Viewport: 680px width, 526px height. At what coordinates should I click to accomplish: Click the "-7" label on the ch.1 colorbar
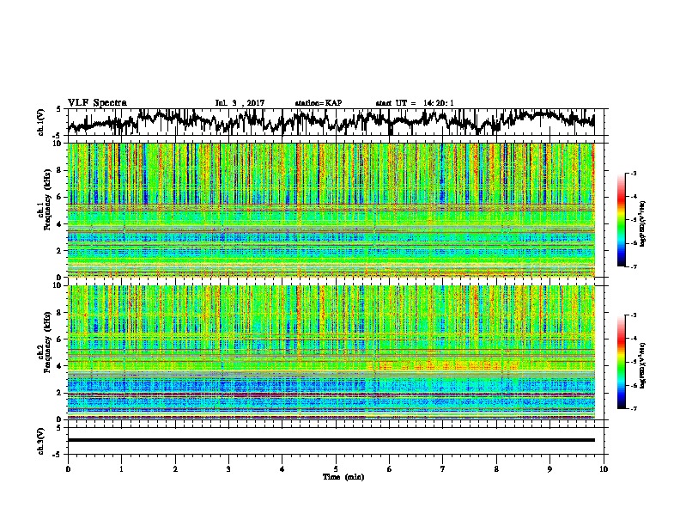pos(634,266)
